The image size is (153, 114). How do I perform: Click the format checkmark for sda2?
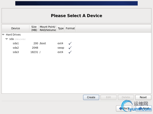pyautogui.click(x=70, y=48)
